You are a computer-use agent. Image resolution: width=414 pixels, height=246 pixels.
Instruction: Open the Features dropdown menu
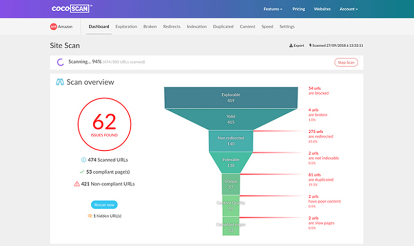point(273,9)
